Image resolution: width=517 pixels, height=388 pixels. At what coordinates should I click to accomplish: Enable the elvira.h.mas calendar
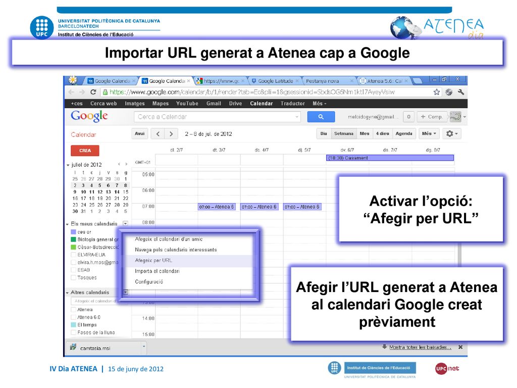tap(74, 262)
